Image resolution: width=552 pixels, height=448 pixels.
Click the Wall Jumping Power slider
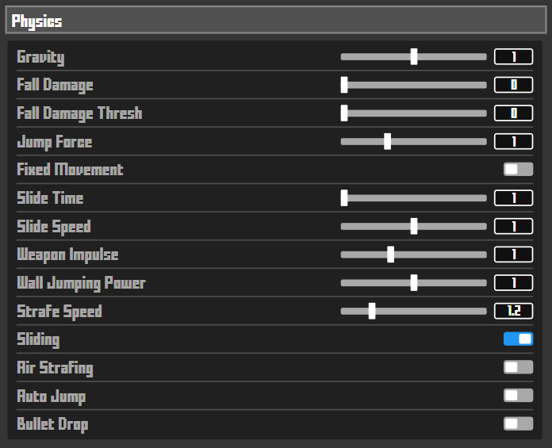pos(413,283)
